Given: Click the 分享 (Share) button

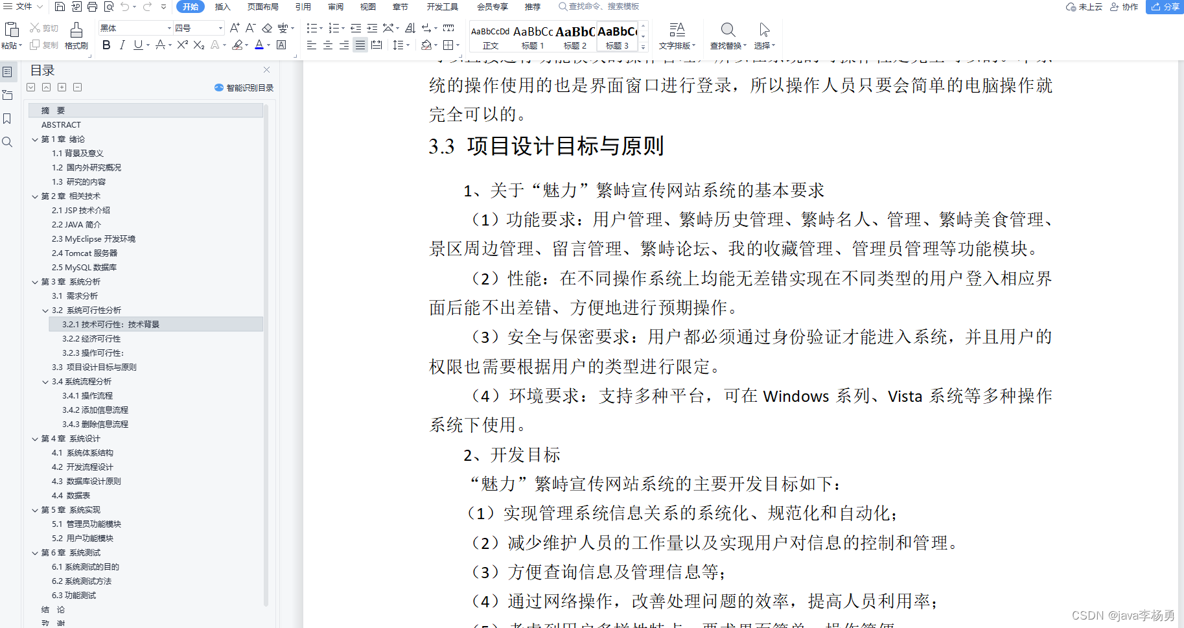Looking at the screenshot, I should [1165, 6].
